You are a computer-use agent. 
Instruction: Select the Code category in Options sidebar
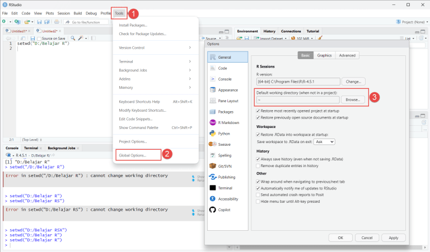tap(228, 68)
